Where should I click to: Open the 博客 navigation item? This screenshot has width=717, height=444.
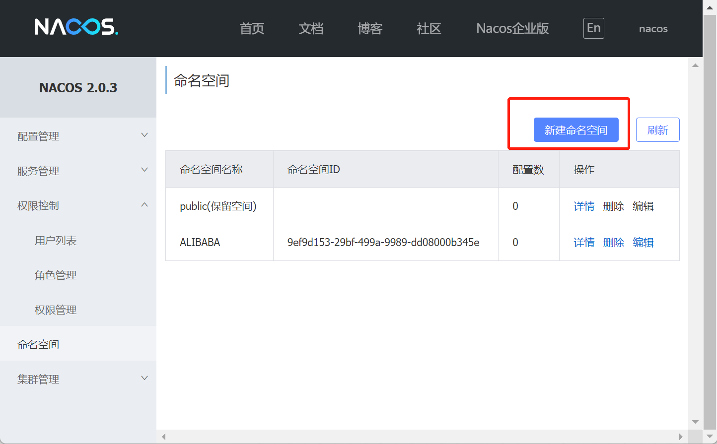pyautogui.click(x=369, y=28)
